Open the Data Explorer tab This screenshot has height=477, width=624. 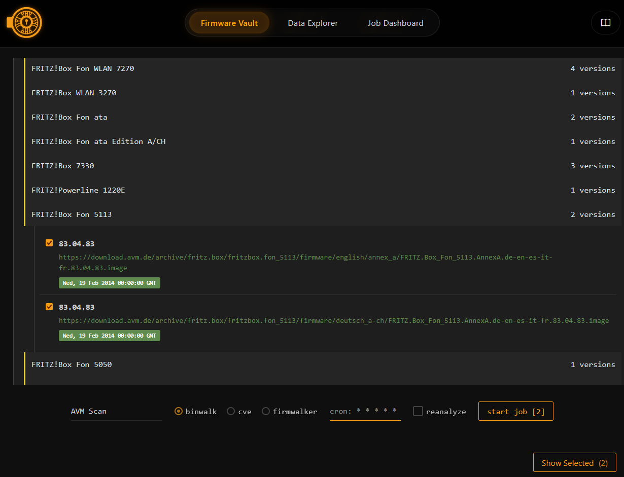pyautogui.click(x=313, y=23)
